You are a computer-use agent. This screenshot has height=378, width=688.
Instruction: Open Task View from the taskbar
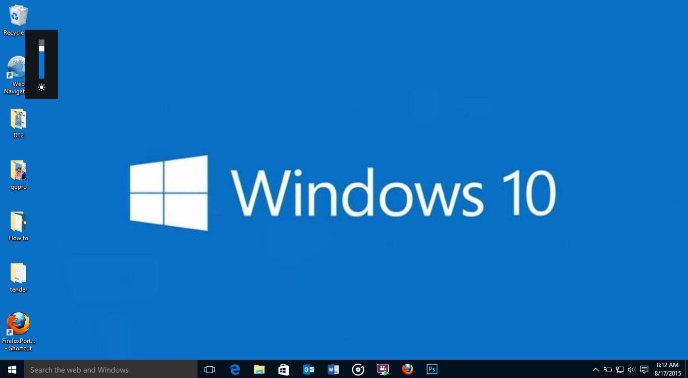[210, 370]
